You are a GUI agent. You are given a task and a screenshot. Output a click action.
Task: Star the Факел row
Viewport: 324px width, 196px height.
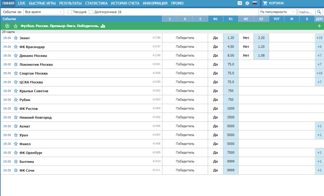(x=16, y=144)
